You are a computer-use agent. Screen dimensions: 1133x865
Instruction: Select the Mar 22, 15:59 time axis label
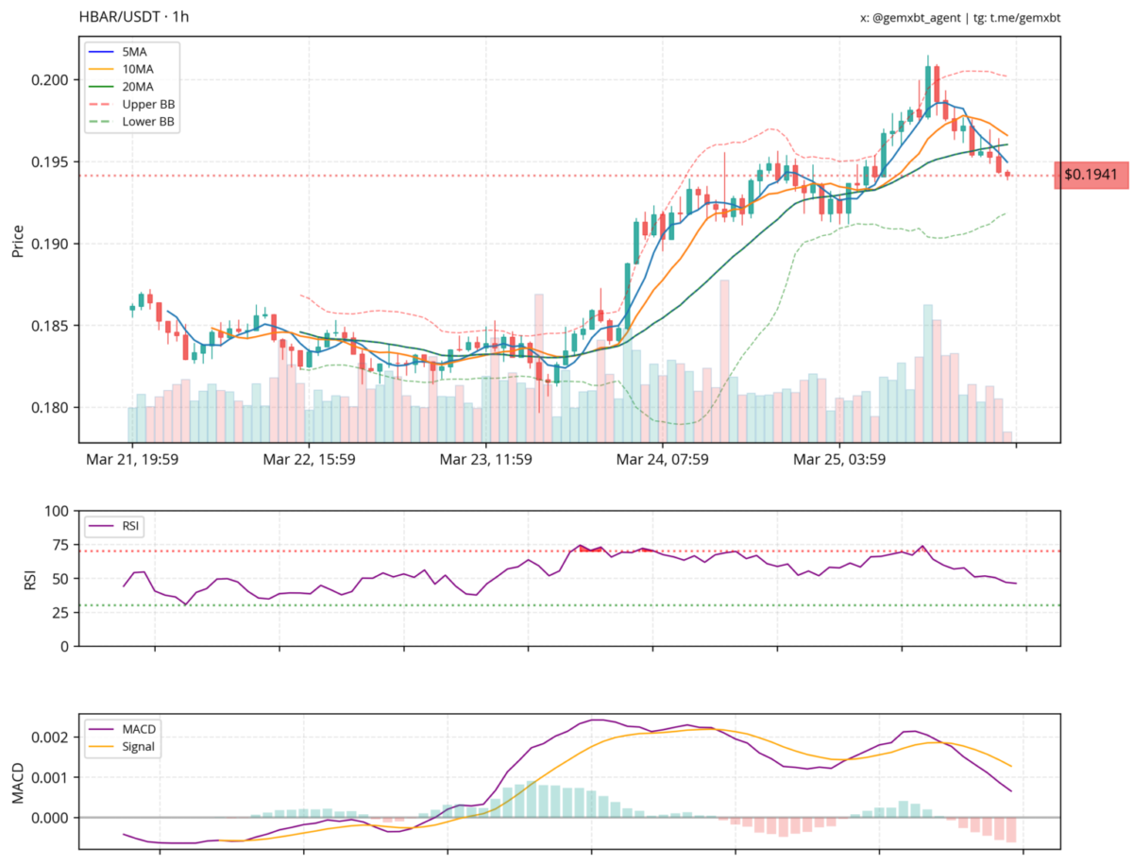pos(309,460)
